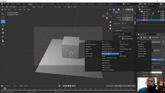
Task: Hide the Light object in outliner
Action: (161, 18)
